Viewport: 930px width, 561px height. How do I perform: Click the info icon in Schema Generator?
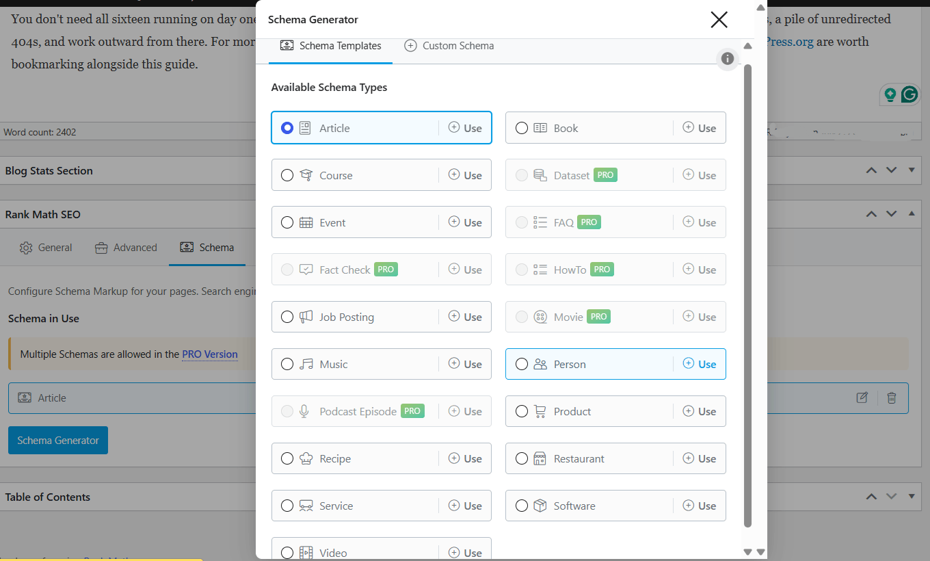tap(728, 59)
